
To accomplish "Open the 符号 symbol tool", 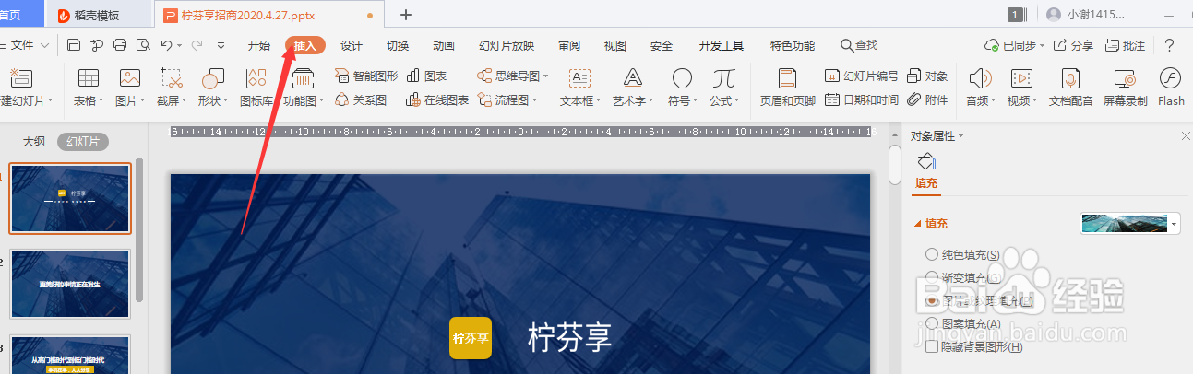I will pyautogui.click(x=682, y=88).
